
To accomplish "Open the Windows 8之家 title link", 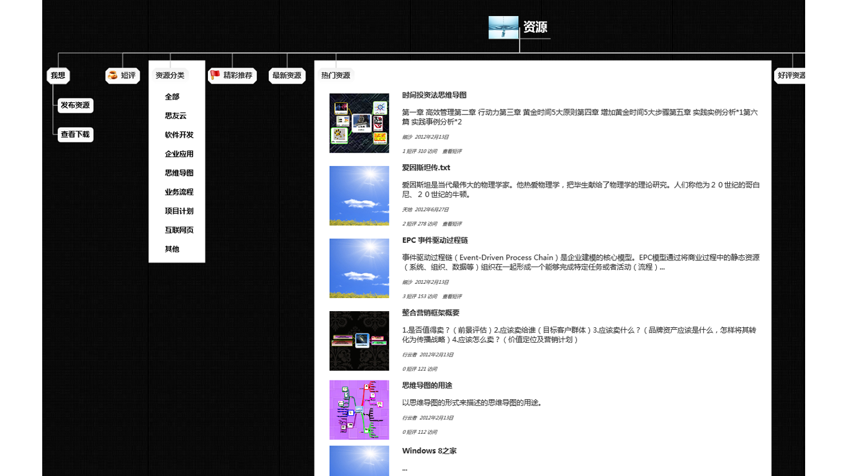I will [x=430, y=451].
